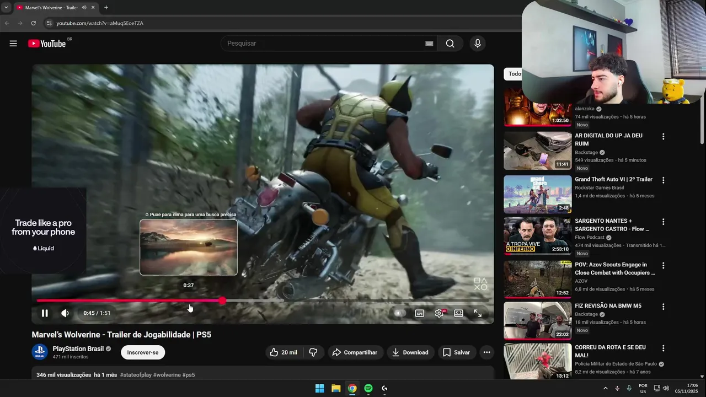Open player settings gear
This screenshot has width=706, height=397.
tap(439, 313)
